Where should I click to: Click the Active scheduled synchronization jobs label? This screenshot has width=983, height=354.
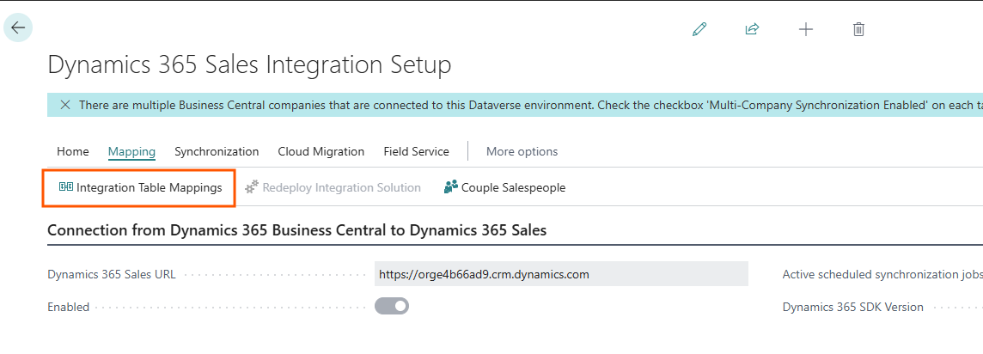pyautogui.click(x=882, y=274)
